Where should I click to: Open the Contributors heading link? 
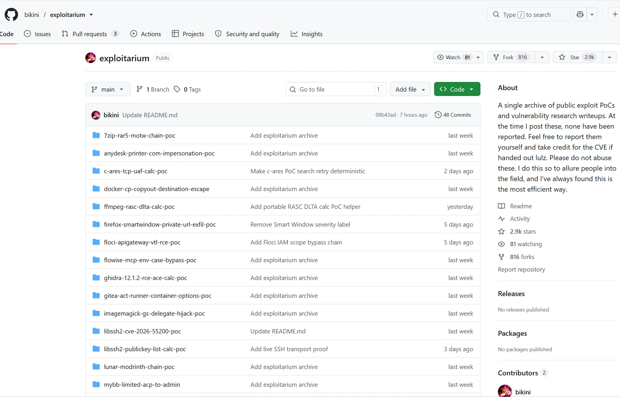523,373
